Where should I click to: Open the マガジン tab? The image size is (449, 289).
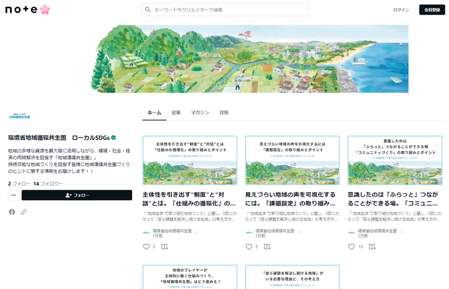point(199,113)
